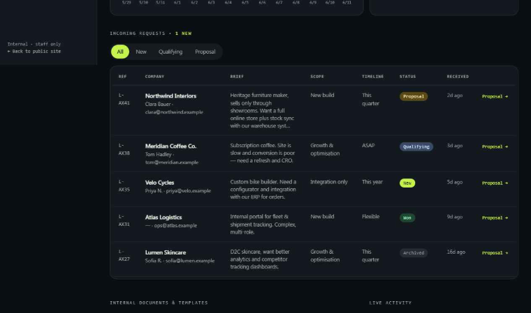Click the Qualifying status badge for Meridian
This screenshot has width=531, height=313.
(x=416, y=146)
